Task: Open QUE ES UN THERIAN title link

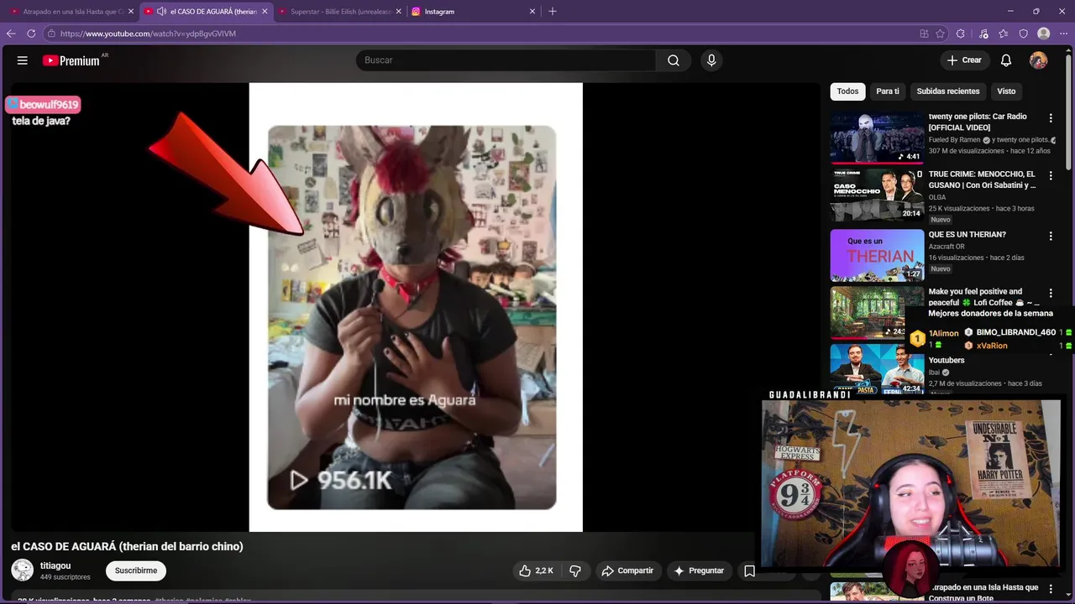Action: coord(967,235)
